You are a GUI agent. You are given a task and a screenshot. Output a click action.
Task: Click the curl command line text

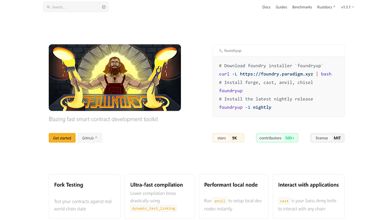tap(275, 74)
